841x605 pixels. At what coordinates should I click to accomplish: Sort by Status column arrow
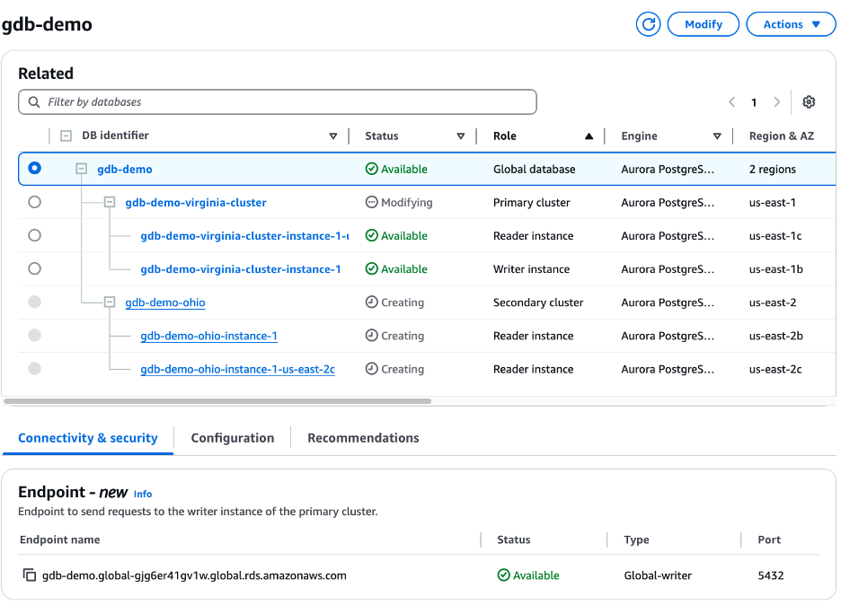461,136
